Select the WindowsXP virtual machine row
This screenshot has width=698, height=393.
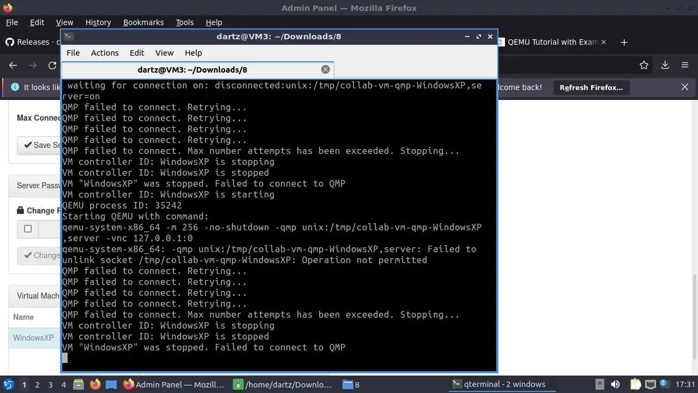[34, 338]
